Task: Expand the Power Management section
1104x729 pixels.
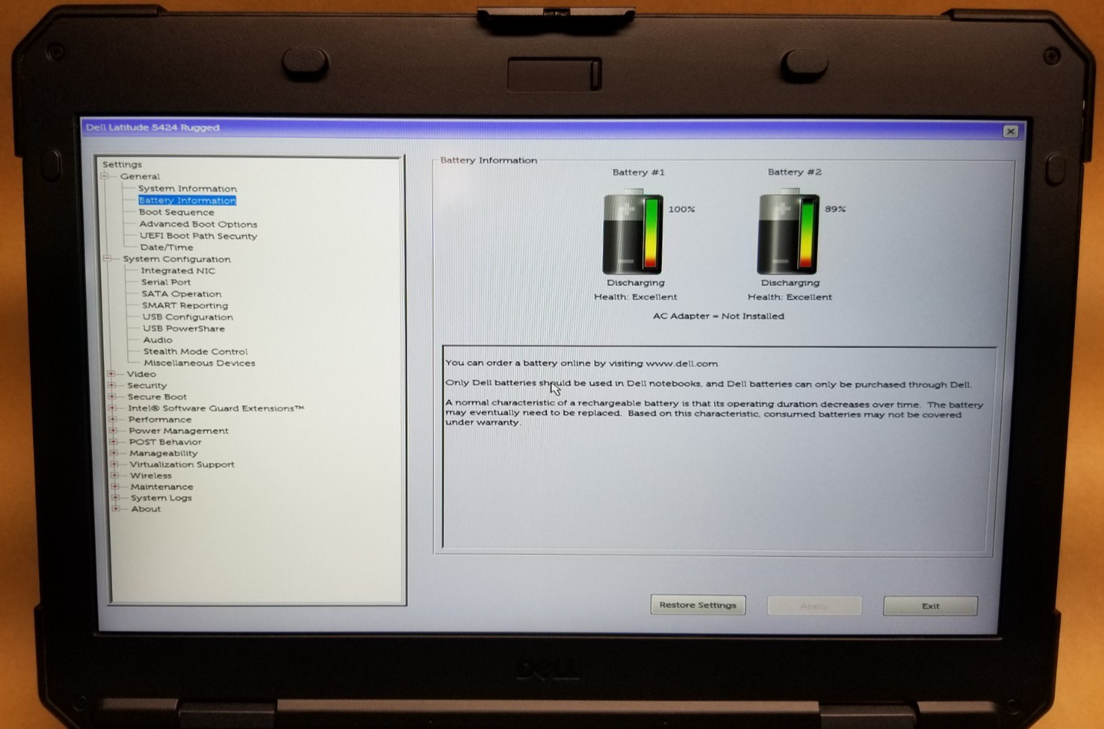Action: 114,431
